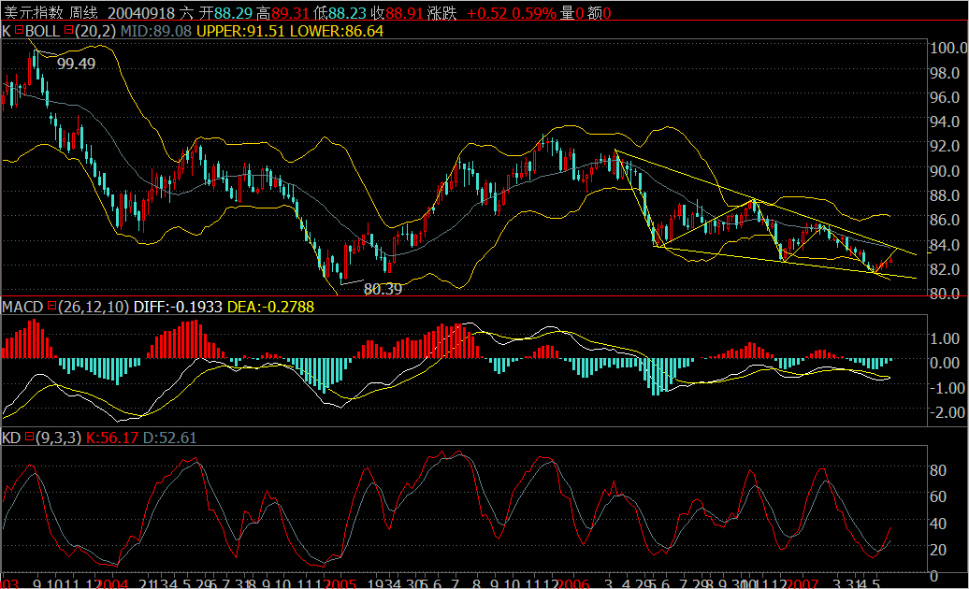Click the DEA:-0.2788 readout
969x589 pixels.
pos(270,307)
